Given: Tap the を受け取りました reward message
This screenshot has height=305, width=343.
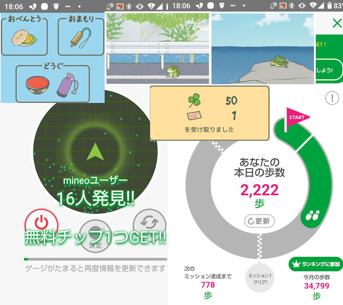Looking at the screenshot, I should pyautogui.click(x=209, y=130).
